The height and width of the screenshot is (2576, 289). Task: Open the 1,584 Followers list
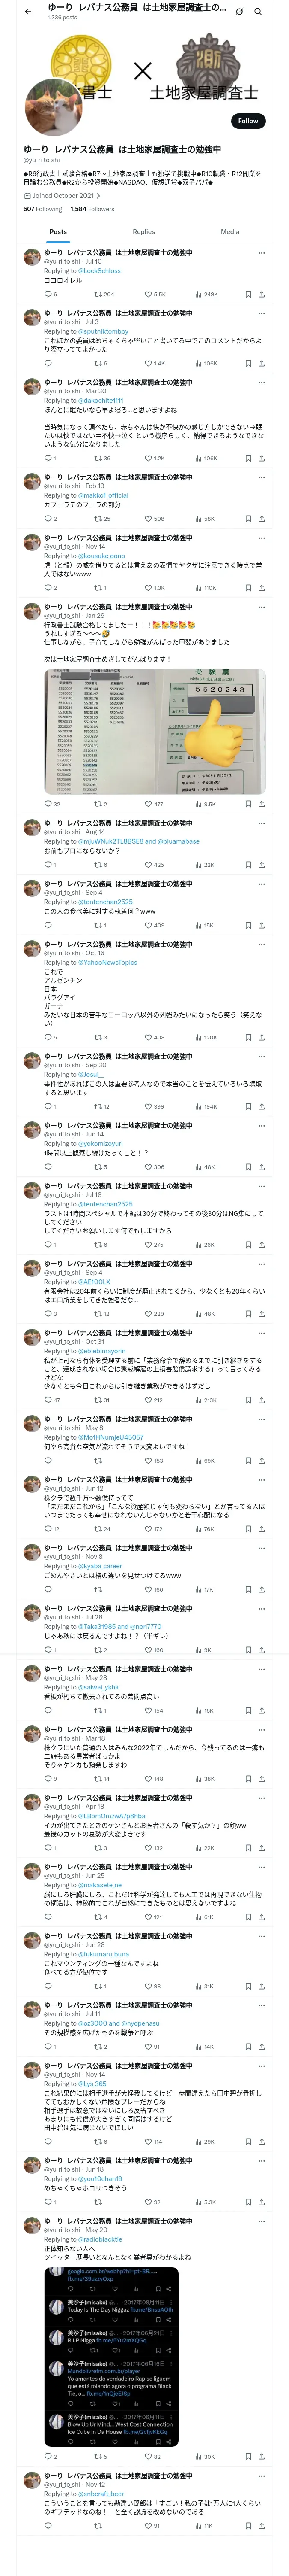click(92, 209)
